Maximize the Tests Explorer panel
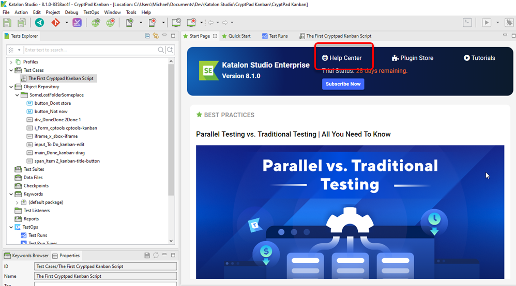The width and height of the screenshot is (516, 286). [x=173, y=36]
